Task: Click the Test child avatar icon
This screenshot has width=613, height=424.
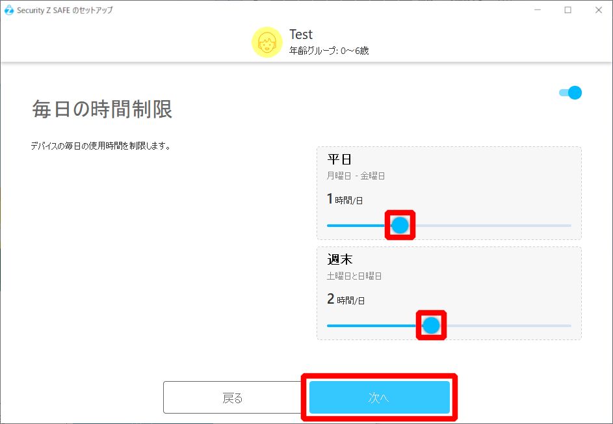Action: coord(267,43)
